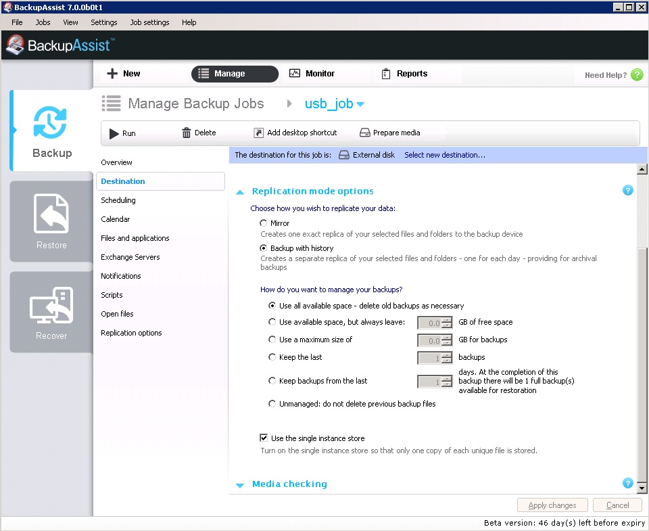Open the Backup section in sidebar
The height and width of the screenshot is (531, 649).
tap(52, 131)
